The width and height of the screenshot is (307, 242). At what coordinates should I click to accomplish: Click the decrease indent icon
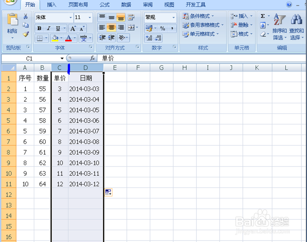(102, 38)
